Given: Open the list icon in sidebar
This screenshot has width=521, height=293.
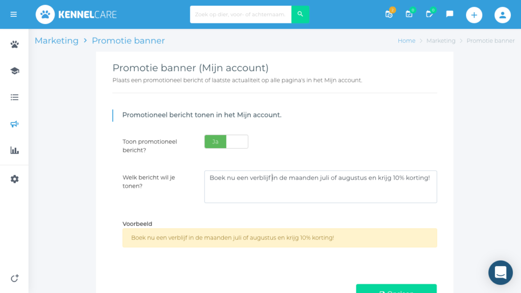Looking at the screenshot, I should pos(14,97).
